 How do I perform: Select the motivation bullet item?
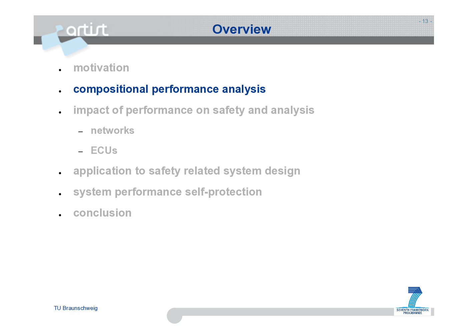pyautogui.click(x=101, y=68)
